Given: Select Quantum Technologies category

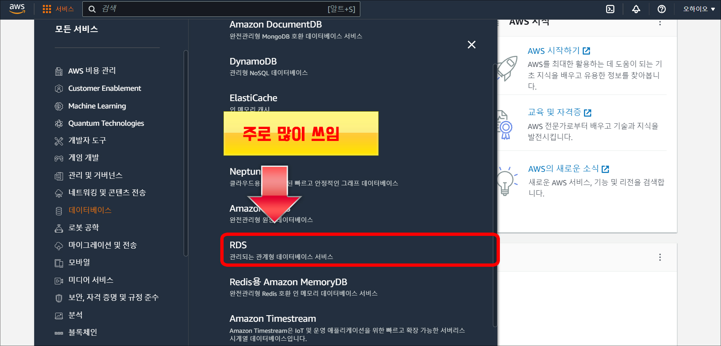Looking at the screenshot, I should [106, 123].
